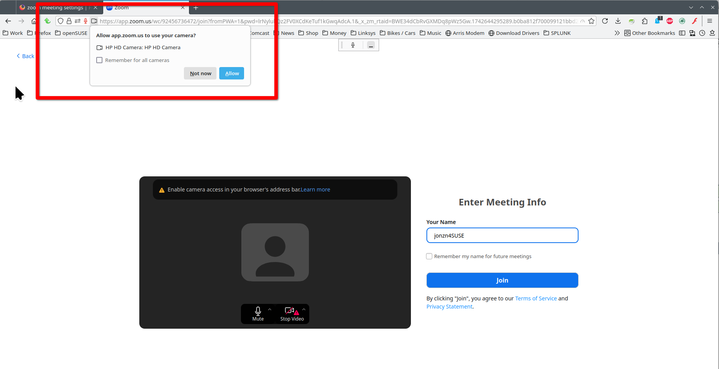Click the green arrow toolbar extension icon
This screenshot has width=719, height=369.
(x=47, y=21)
